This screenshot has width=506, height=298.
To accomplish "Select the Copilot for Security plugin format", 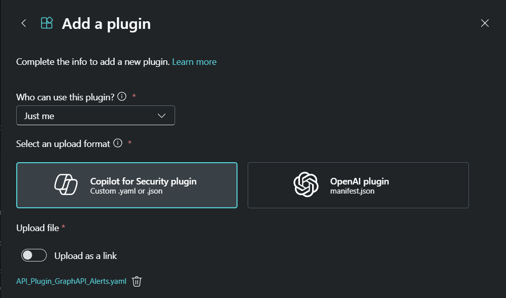I will (127, 185).
